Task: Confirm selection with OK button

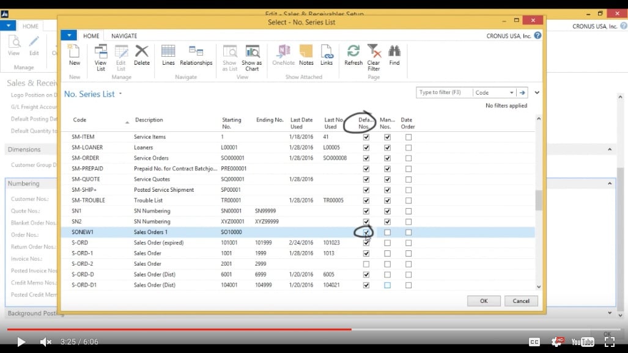Action: click(484, 301)
